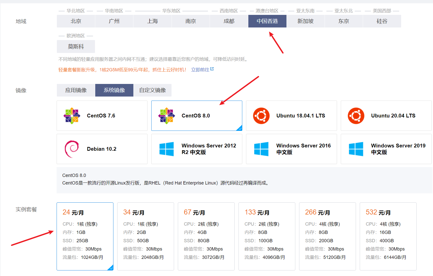The height and width of the screenshot is (276, 433).
Task: Click the 1024GB/月 traffic package text
Action: (92, 257)
